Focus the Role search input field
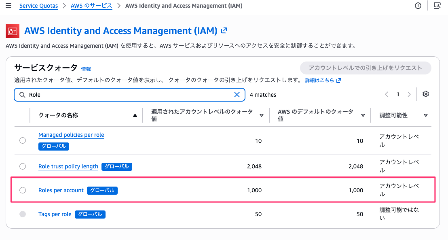The image size is (448, 240). pyautogui.click(x=129, y=95)
